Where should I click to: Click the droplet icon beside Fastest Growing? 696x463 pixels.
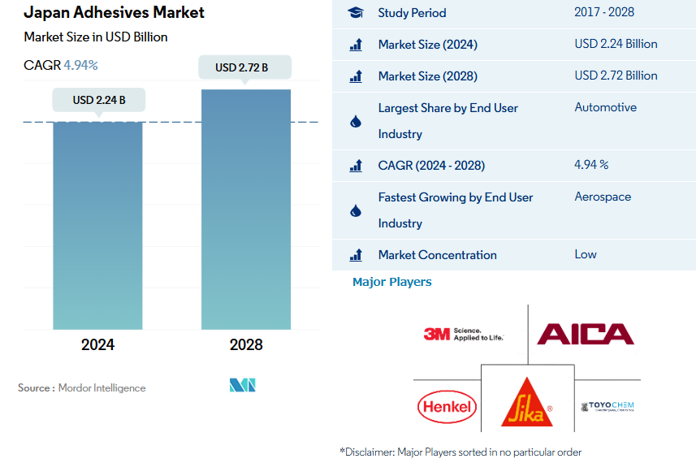click(x=356, y=211)
